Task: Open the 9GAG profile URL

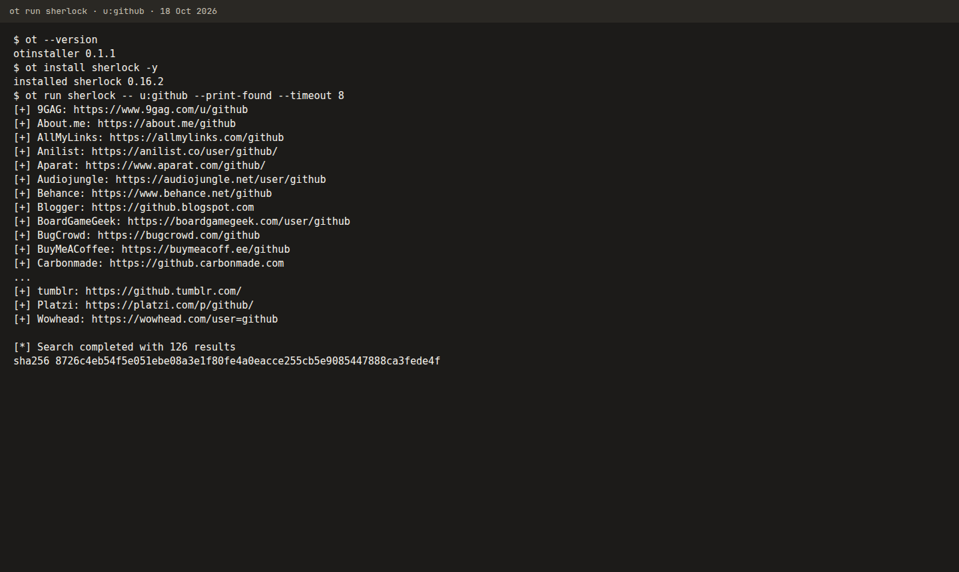Action: [160, 110]
